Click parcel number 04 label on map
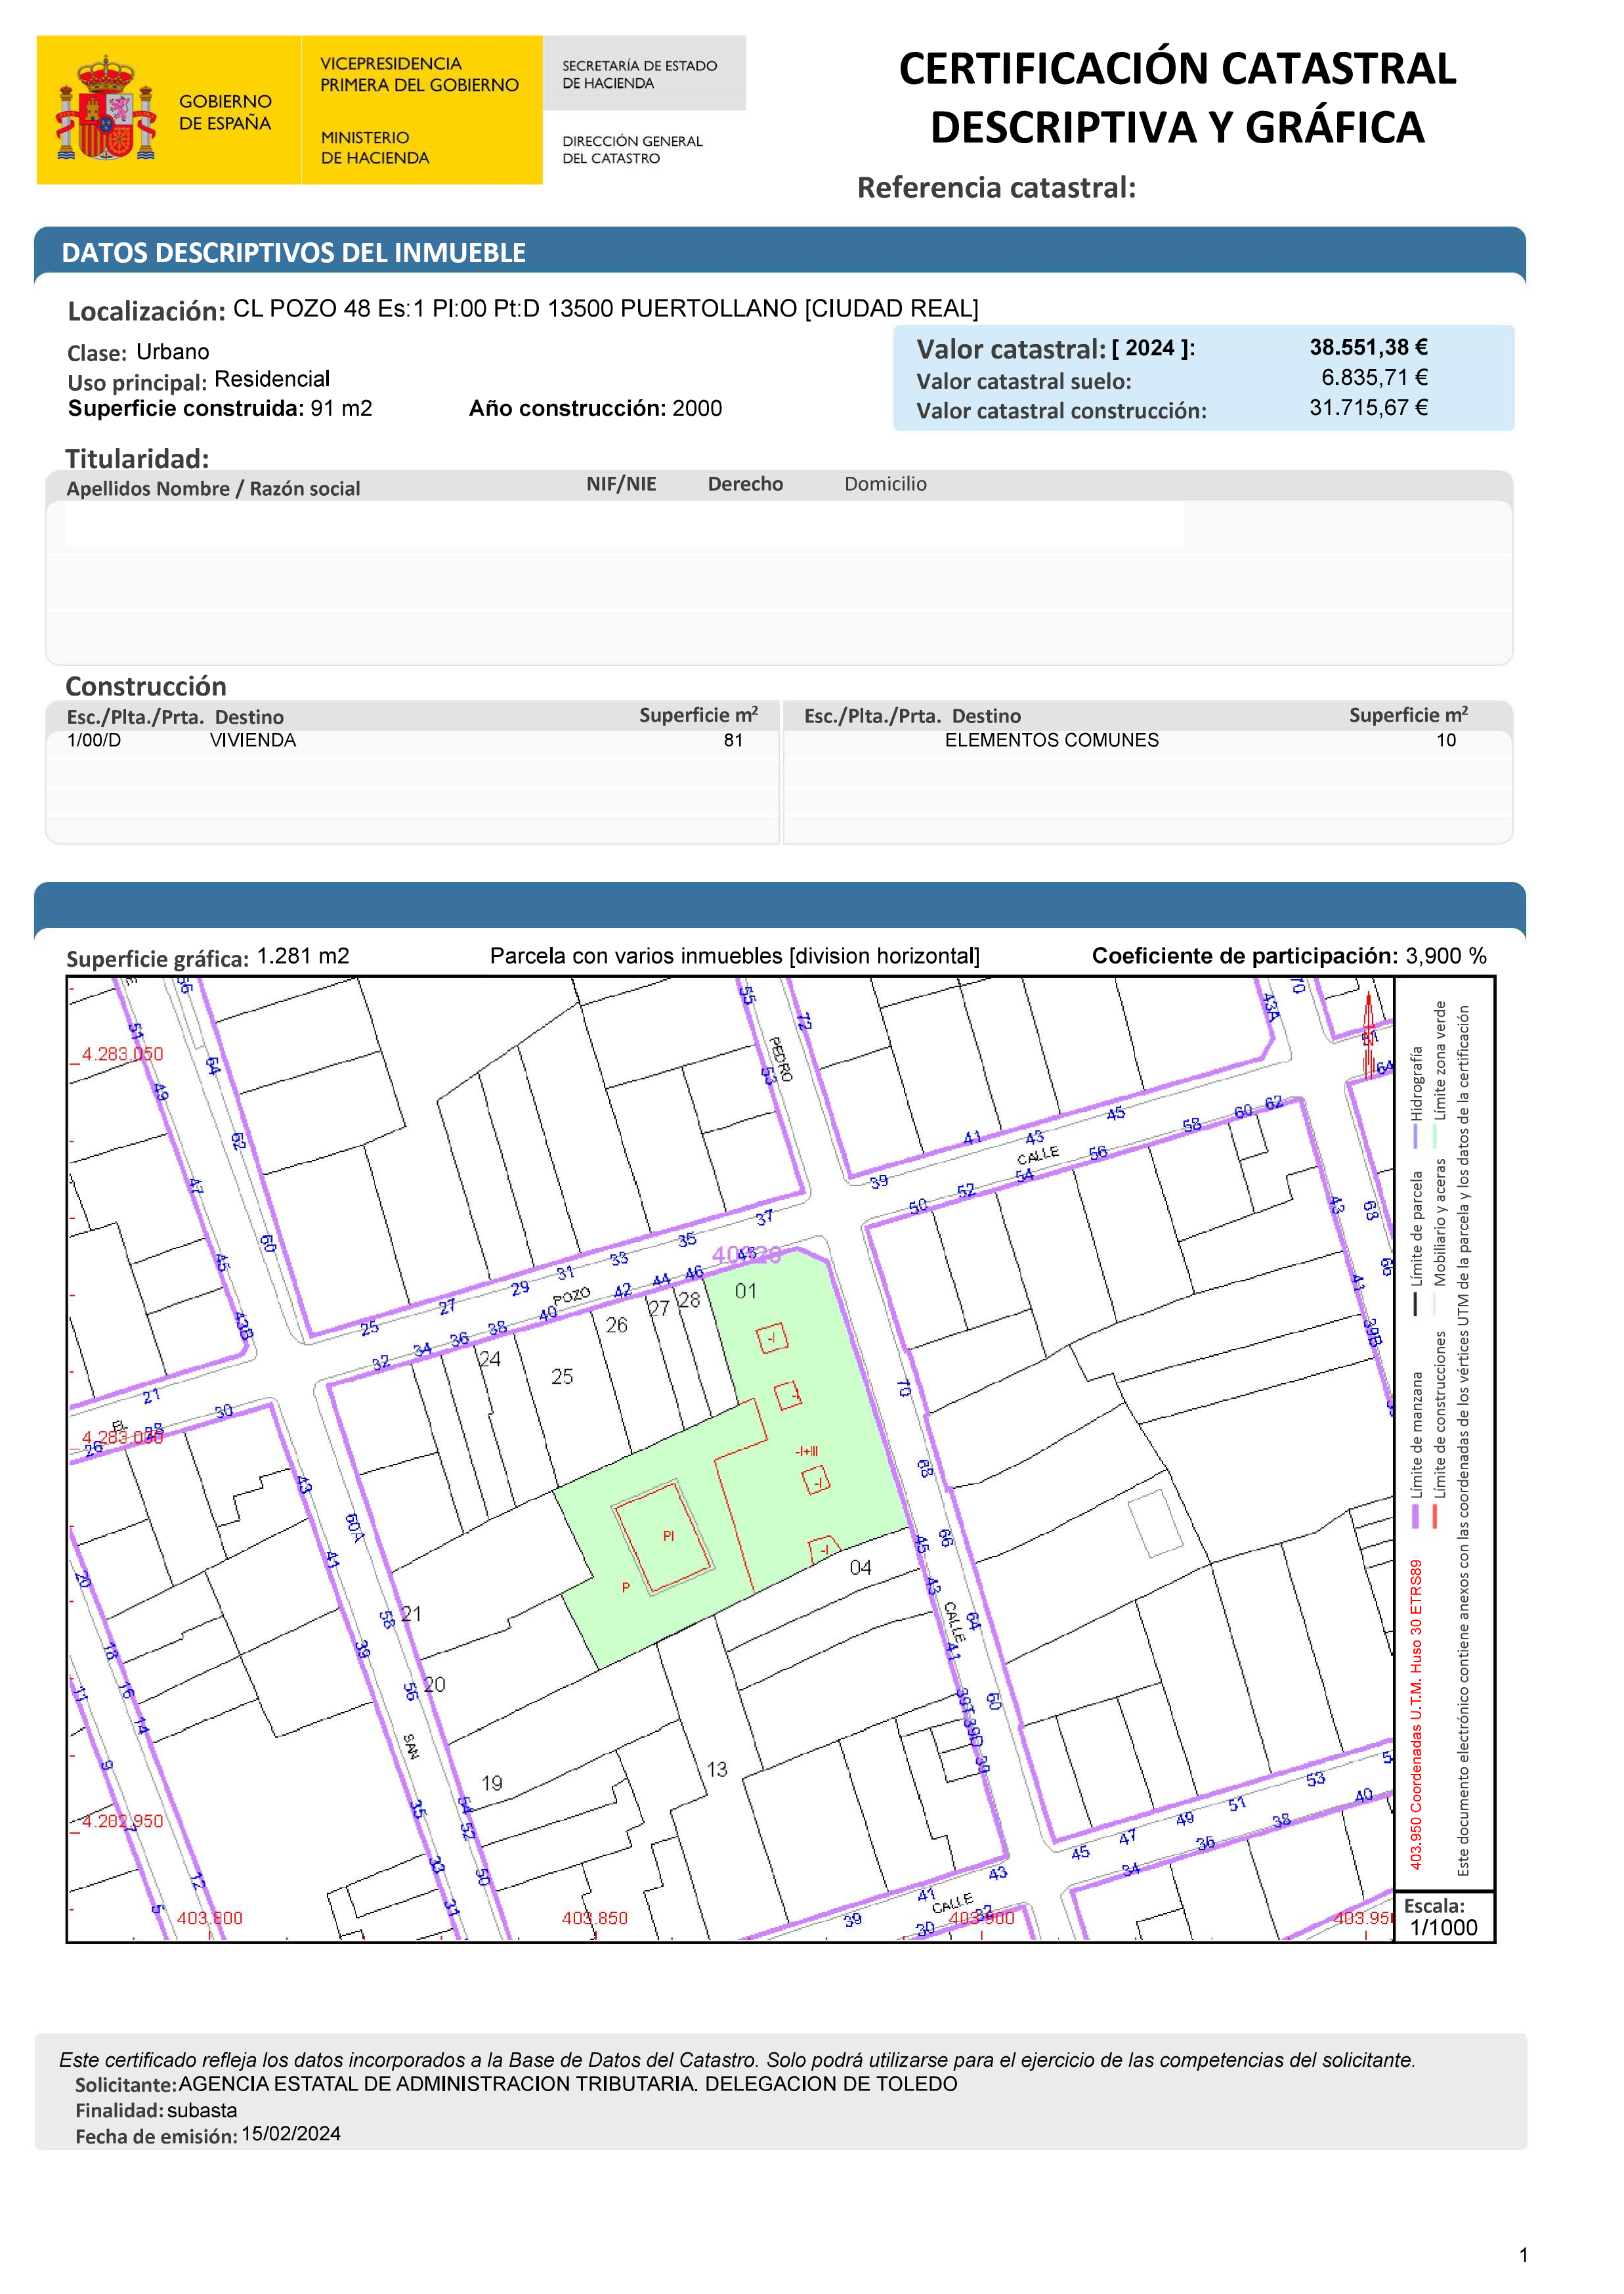This screenshot has height=2294, width=1624. tap(860, 1568)
